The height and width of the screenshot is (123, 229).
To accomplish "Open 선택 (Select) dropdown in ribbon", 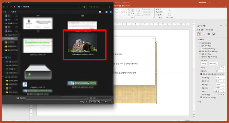I will pos(159,15).
